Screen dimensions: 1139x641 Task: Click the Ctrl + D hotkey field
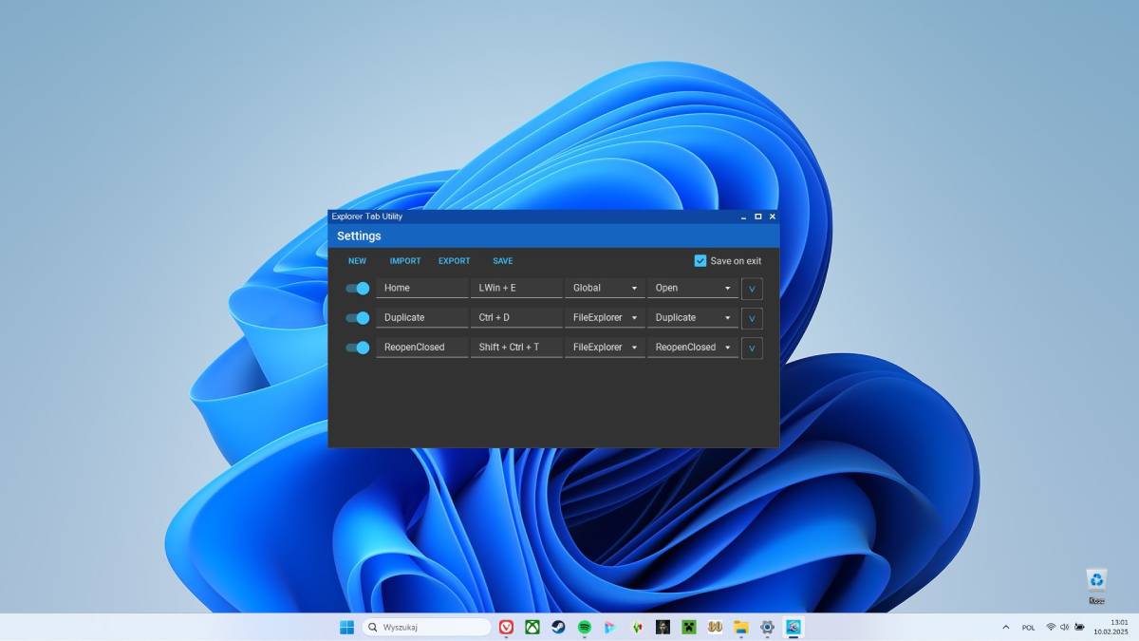pyautogui.click(x=516, y=318)
